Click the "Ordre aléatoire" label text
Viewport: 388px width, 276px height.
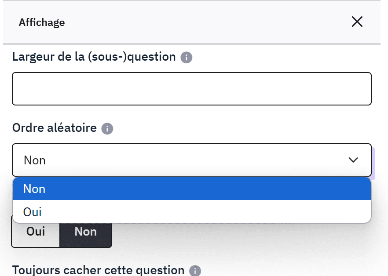click(x=55, y=128)
